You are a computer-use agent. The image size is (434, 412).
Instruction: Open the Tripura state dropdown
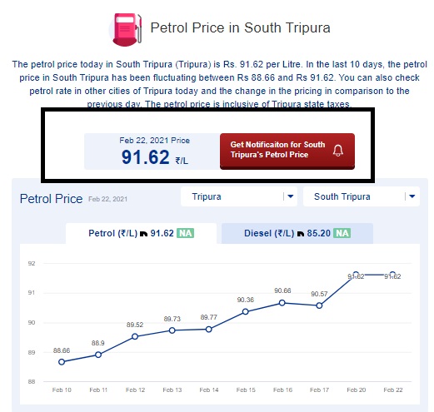point(239,196)
